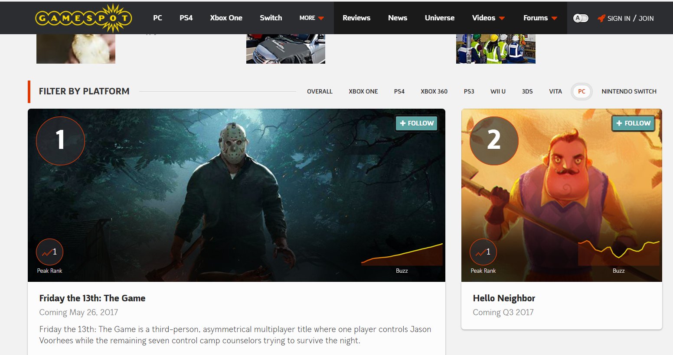Open the Universe page
This screenshot has height=355, width=673.
(x=440, y=18)
